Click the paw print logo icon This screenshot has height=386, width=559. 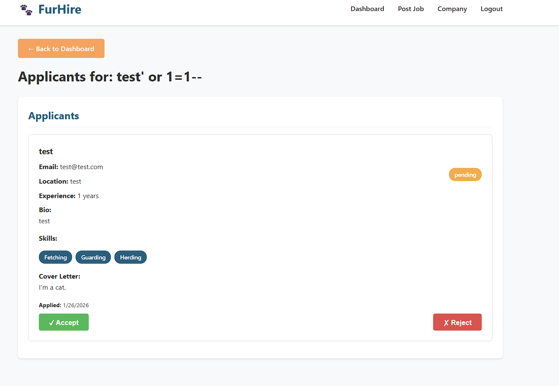pyautogui.click(x=26, y=10)
